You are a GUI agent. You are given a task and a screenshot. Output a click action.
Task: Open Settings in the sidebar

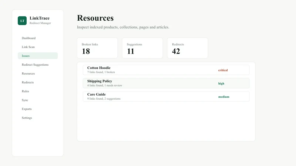coord(38,118)
